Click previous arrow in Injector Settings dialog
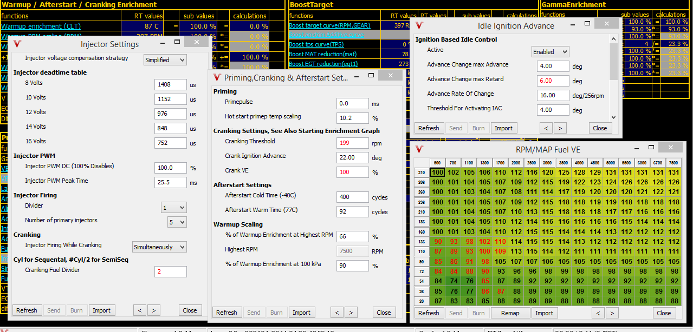Viewport: 693px width, 332px height. 140,310
